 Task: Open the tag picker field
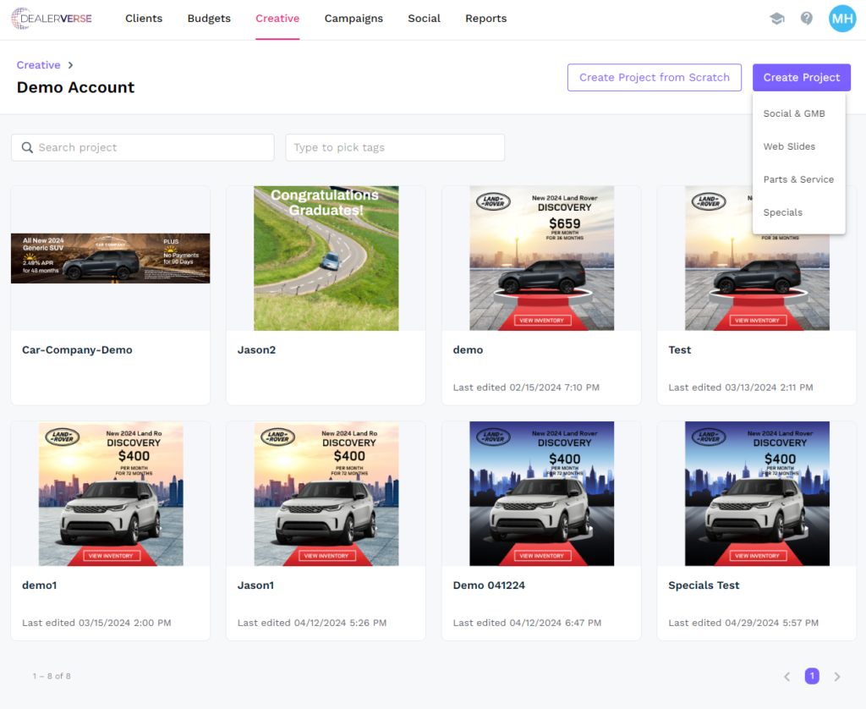(x=395, y=147)
